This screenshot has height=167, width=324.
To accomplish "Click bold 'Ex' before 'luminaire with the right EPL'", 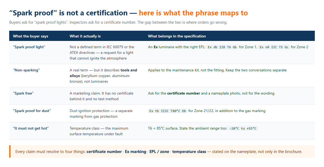I will click(156, 47).
